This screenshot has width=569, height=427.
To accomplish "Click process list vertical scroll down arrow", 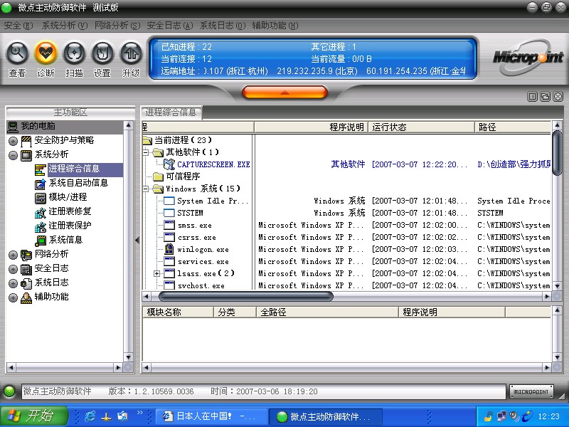I will 558,286.
